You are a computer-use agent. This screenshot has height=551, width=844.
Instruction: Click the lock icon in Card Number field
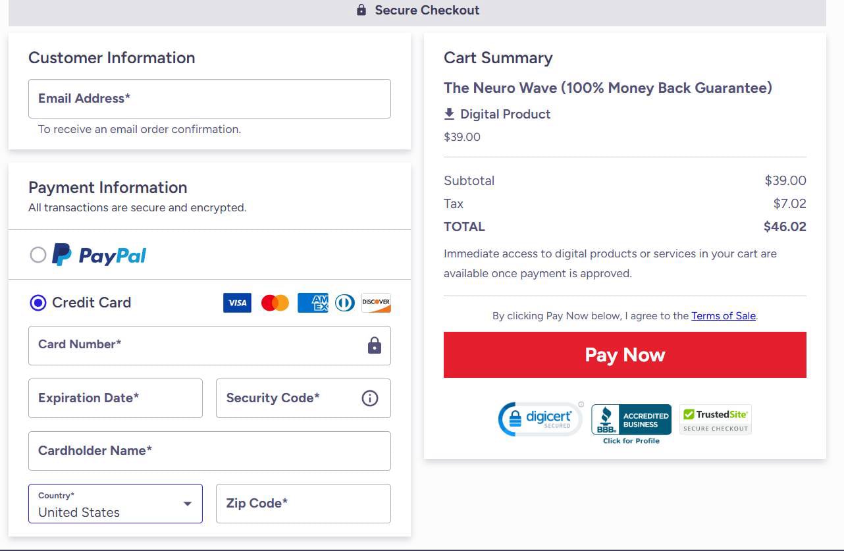[374, 345]
